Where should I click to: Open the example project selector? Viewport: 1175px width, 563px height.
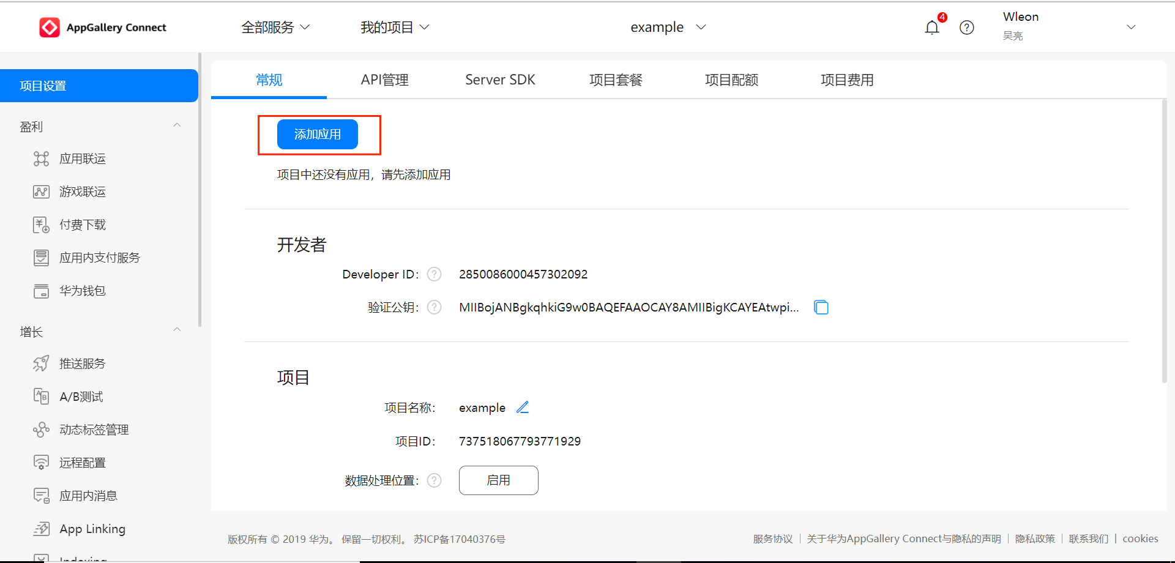[668, 28]
